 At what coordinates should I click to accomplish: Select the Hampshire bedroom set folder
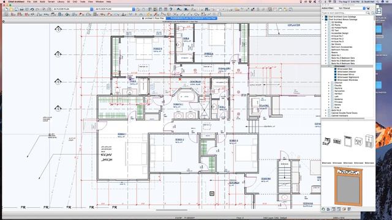pyautogui.click(x=339, y=91)
